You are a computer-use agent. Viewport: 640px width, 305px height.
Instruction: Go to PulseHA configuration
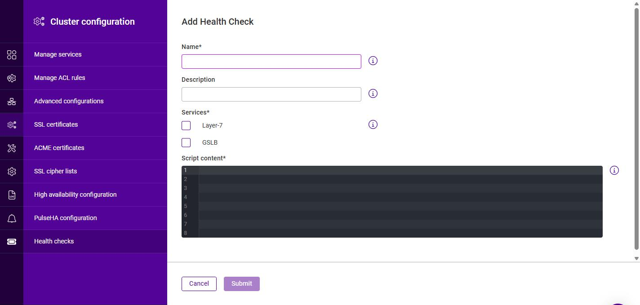95,218
